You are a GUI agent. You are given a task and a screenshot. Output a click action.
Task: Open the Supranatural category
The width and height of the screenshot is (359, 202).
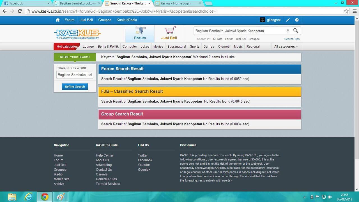(x=177, y=47)
